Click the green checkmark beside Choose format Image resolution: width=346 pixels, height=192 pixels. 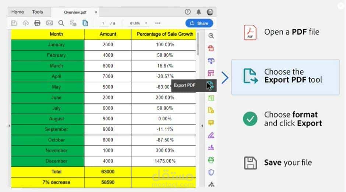[x=250, y=119]
